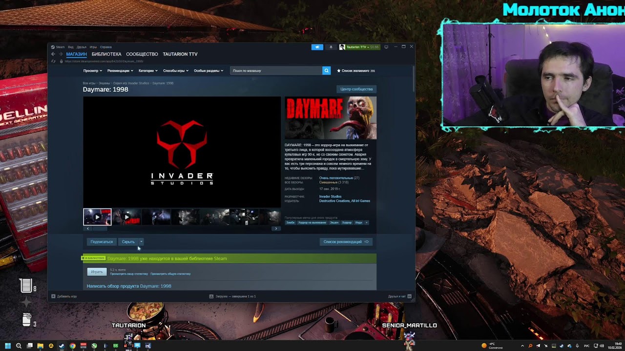The height and width of the screenshot is (351, 625).
Task: Click the Daymare game header image
Action: [x=331, y=118]
